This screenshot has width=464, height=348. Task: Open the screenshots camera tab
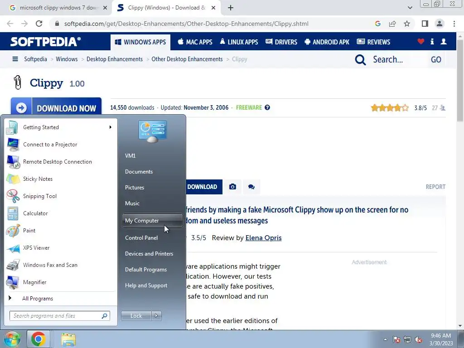pos(232,187)
